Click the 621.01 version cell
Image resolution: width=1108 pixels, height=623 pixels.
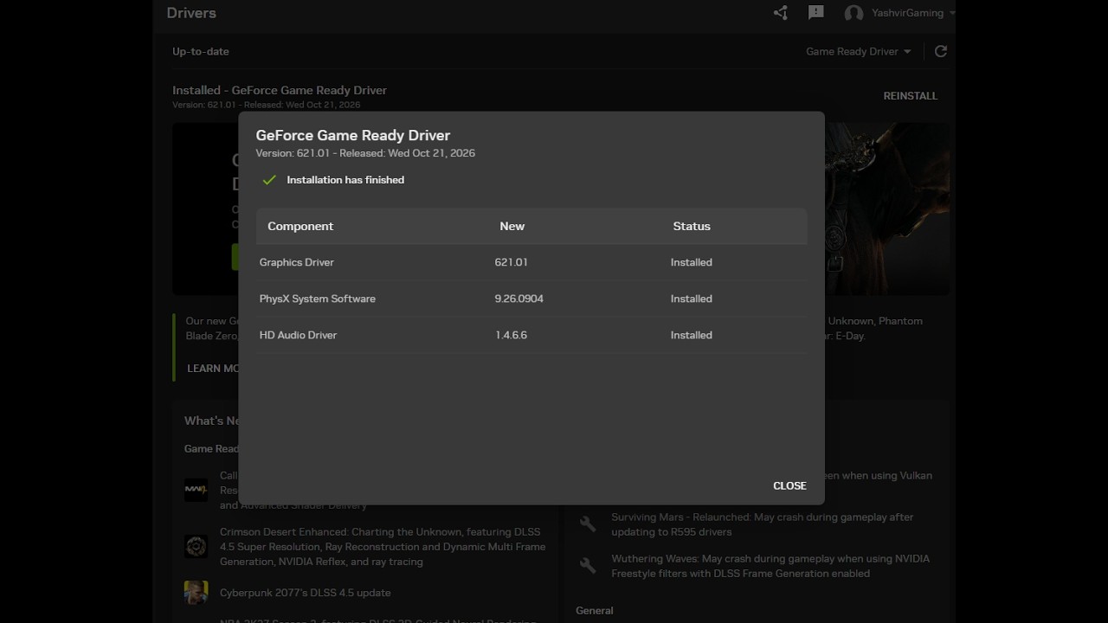(x=512, y=262)
